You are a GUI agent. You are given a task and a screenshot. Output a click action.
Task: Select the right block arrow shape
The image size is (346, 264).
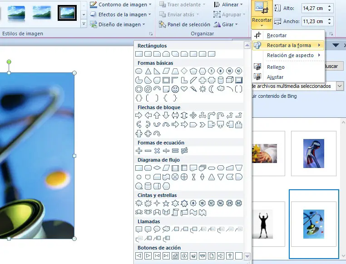pyautogui.click(x=138, y=115)
